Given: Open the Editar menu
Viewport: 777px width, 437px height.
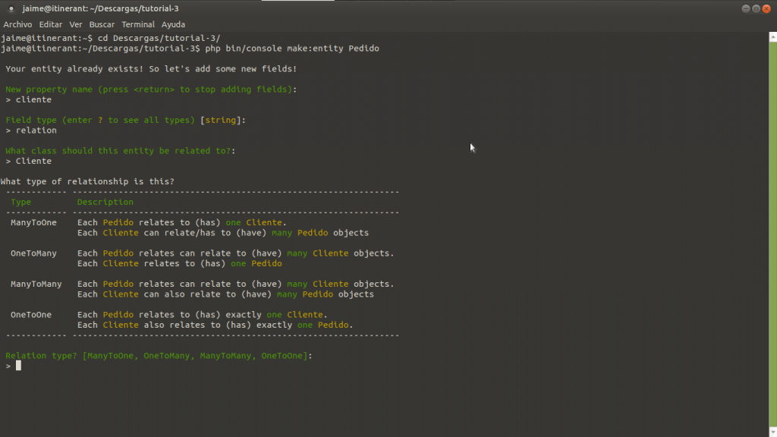Looking at the screenshot, I should [x=51, y=24].
